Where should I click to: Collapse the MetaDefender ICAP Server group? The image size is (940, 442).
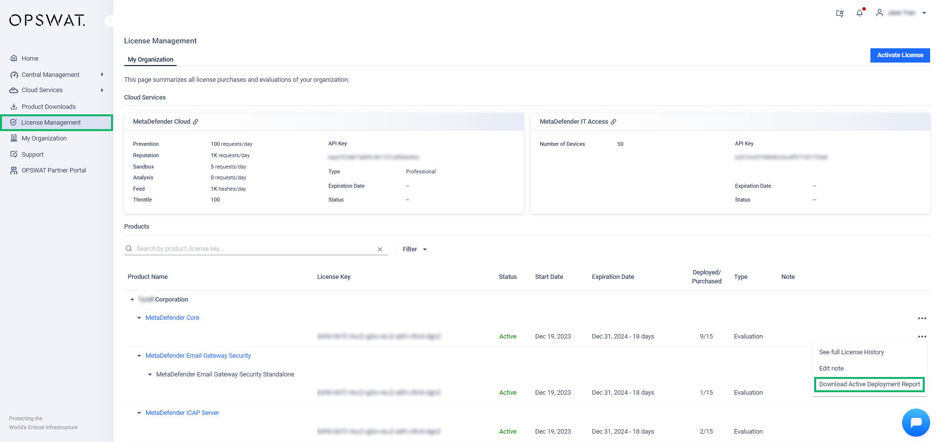coord(139,413)
